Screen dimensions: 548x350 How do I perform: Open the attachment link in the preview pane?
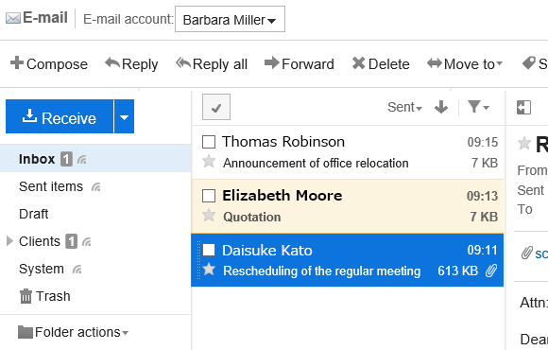(541, 254)
